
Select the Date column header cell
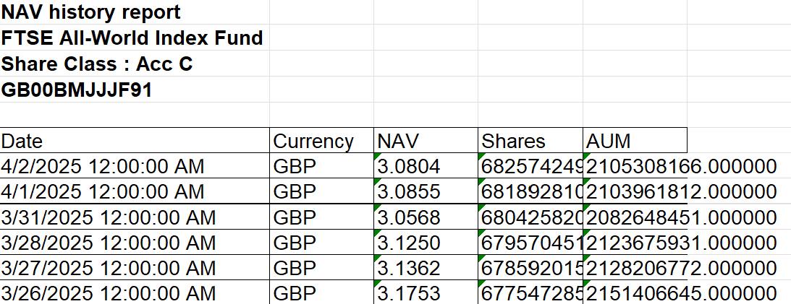[135, 140]
